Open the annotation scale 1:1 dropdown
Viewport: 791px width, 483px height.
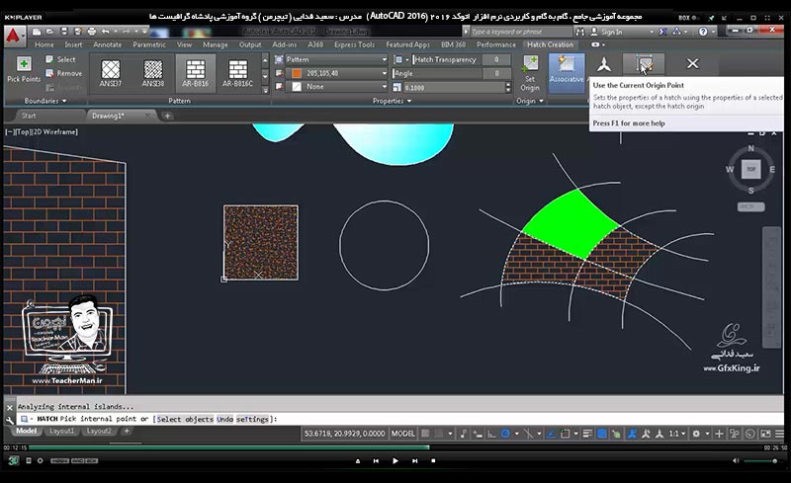tap(677, 434)
